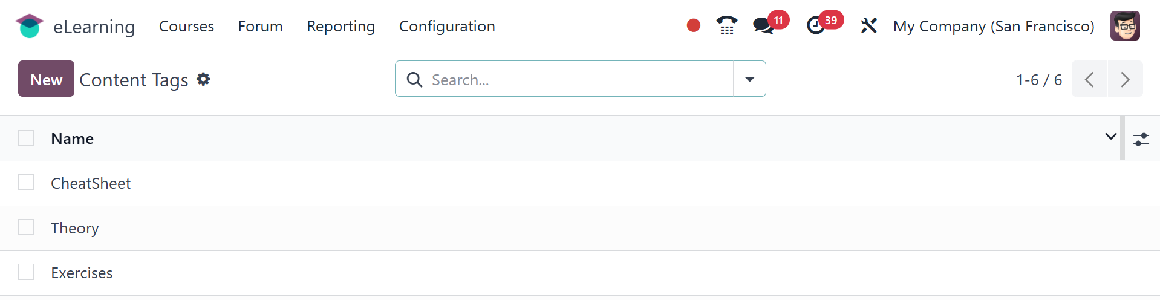Expand the Name column chevron

point(1110,137)
